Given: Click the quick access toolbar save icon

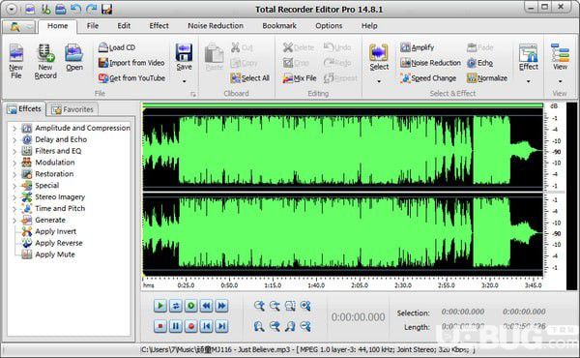Looking at the screenshot, I should pos(106,9).
